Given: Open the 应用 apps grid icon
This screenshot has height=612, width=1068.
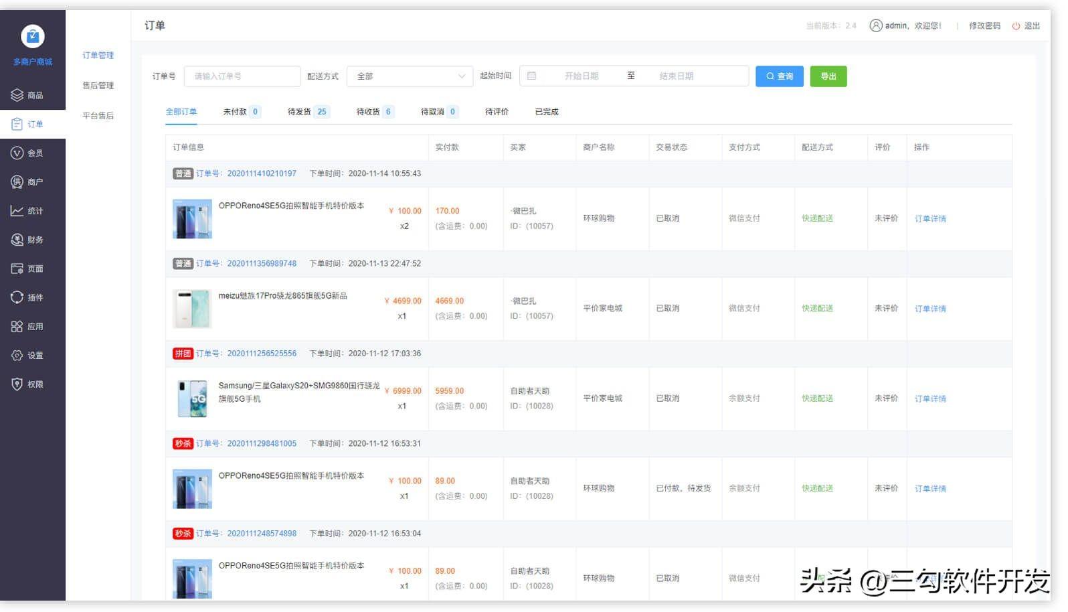Looking at the screenshot, I should [x=17, y=327].
